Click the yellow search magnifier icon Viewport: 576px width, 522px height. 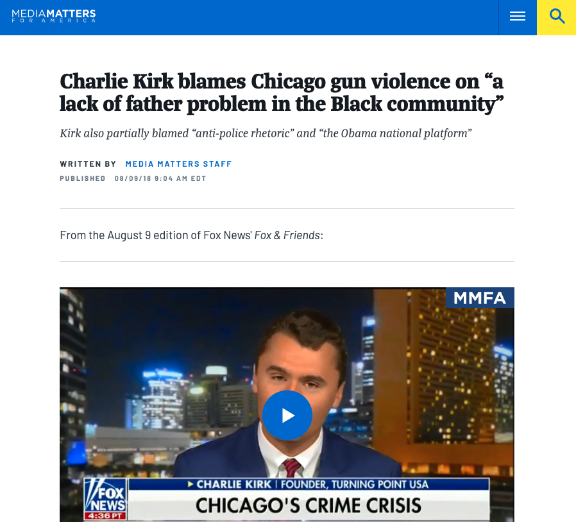point(557,17)
